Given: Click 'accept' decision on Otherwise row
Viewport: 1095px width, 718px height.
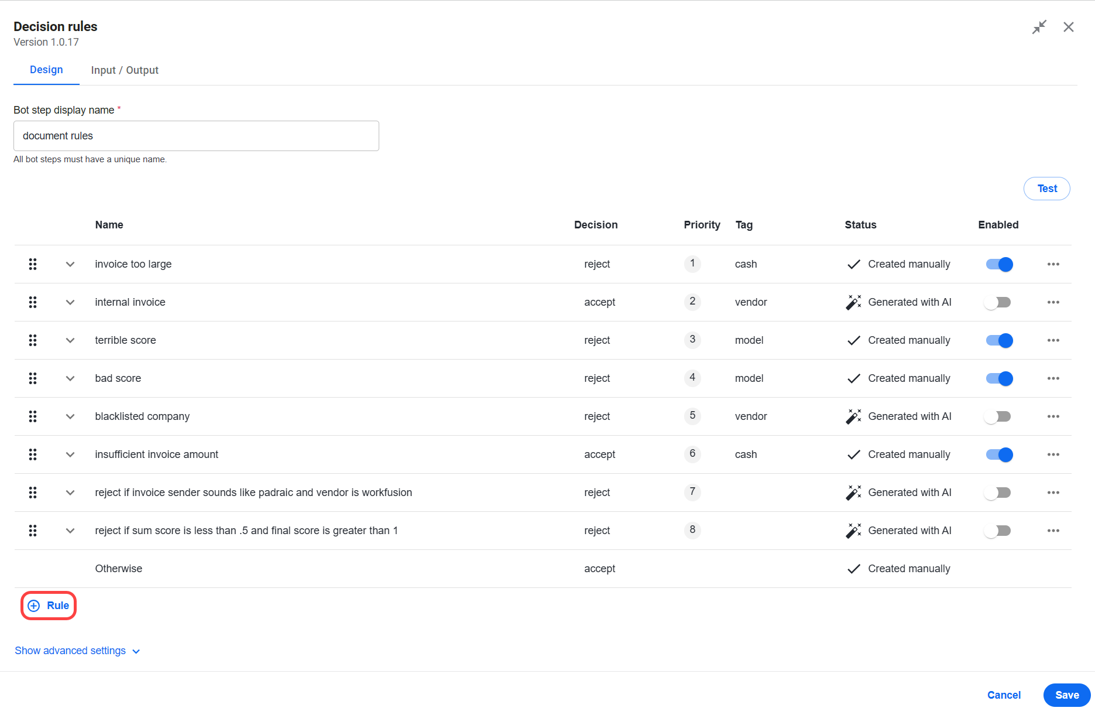Looking at the screenshot, I should point(599,569).
